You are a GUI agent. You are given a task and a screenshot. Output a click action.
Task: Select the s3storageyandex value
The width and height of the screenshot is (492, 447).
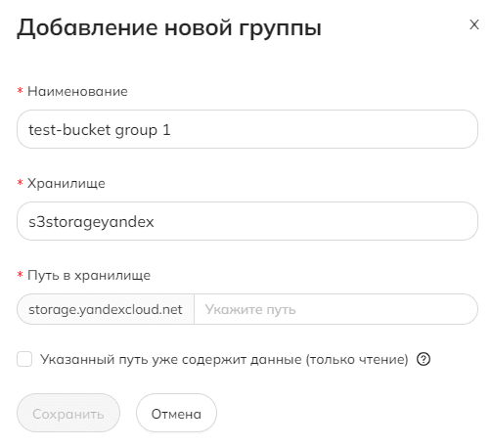(91, 222)
